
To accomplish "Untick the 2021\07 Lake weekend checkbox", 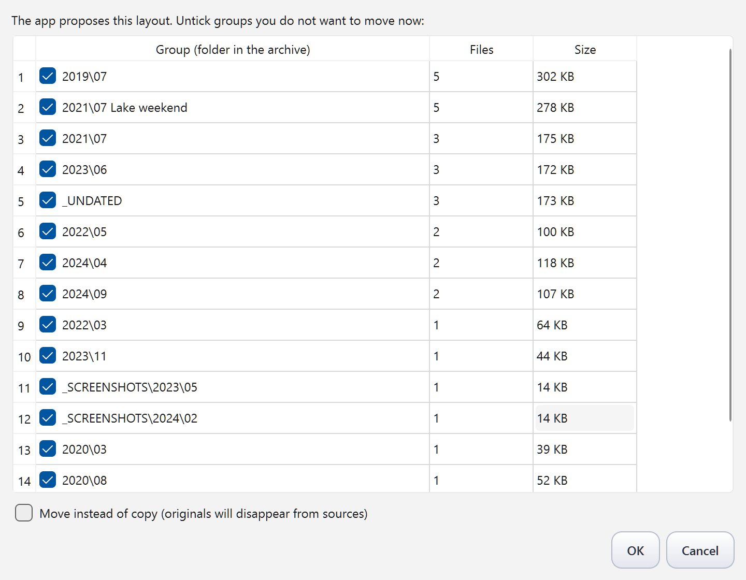I will [x=48, y=107].
